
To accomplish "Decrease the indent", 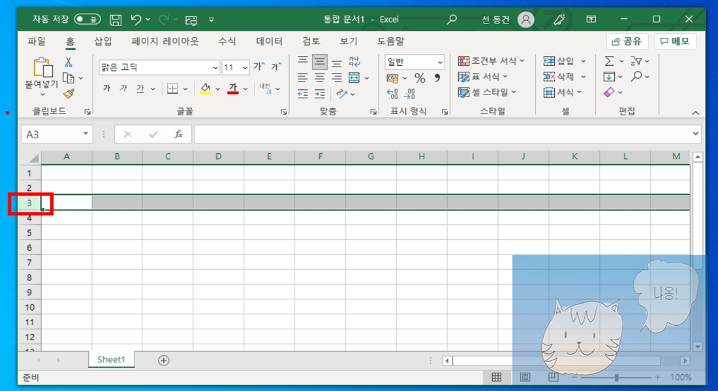I will point(303,94).
